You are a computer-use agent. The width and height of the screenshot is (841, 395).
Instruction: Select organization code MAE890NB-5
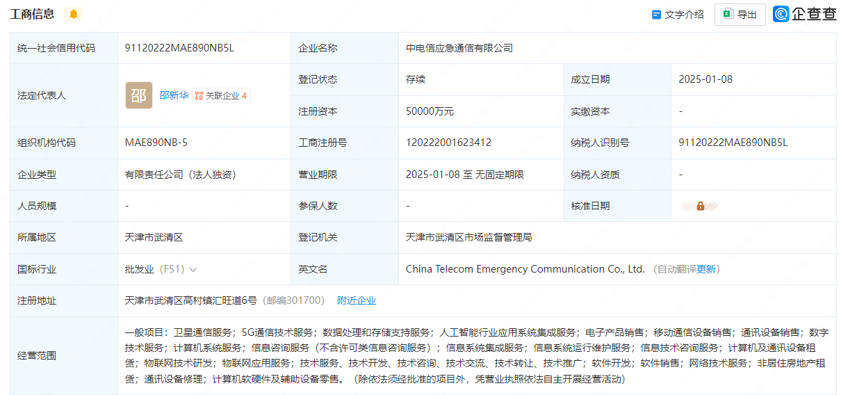point(156,143)
